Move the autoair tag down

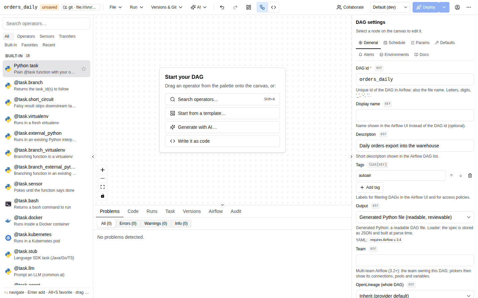(461, 175)
